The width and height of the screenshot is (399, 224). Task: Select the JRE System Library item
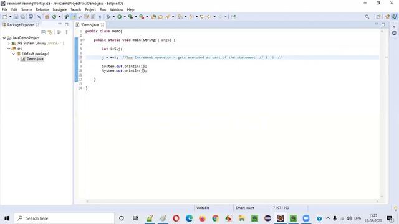38,43
